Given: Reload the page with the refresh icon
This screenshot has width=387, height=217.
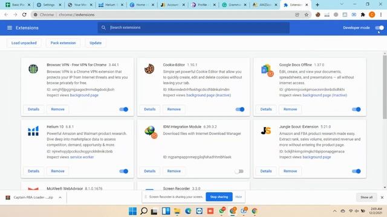Looking at the screenshot, I should [24, 14].
